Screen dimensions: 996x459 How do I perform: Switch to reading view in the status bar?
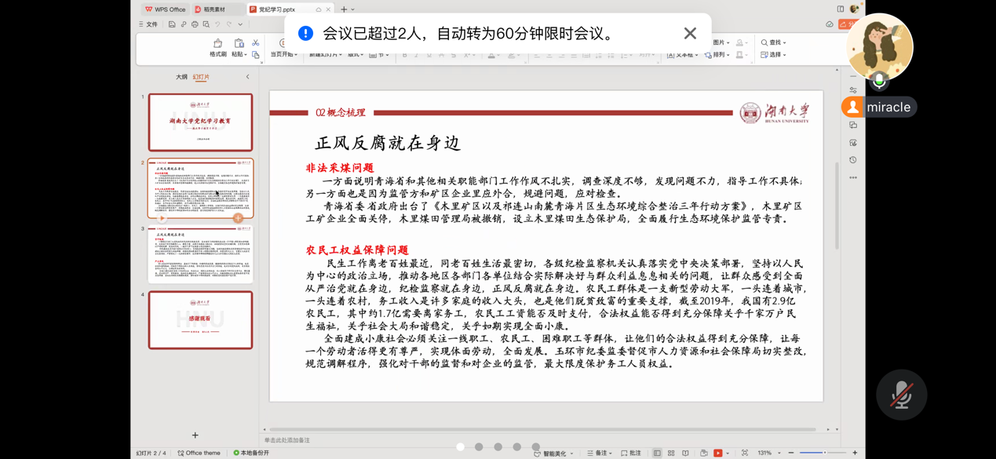click(685, 454)
